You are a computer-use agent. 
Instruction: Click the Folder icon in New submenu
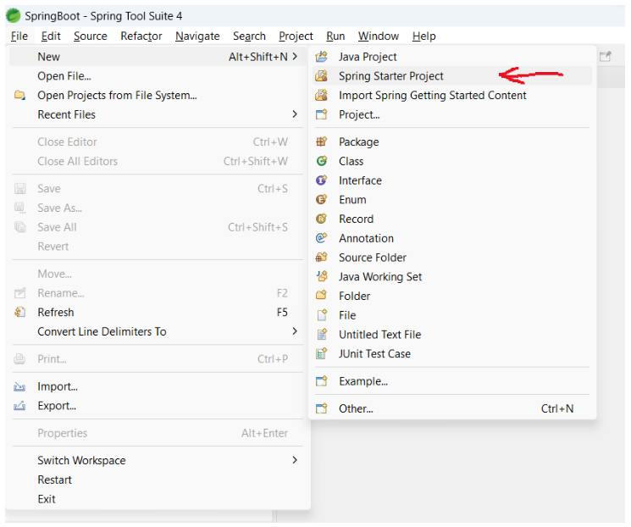pyautogui.click(x=321, y=296)
